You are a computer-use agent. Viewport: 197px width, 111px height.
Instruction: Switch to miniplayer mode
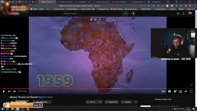180,92
